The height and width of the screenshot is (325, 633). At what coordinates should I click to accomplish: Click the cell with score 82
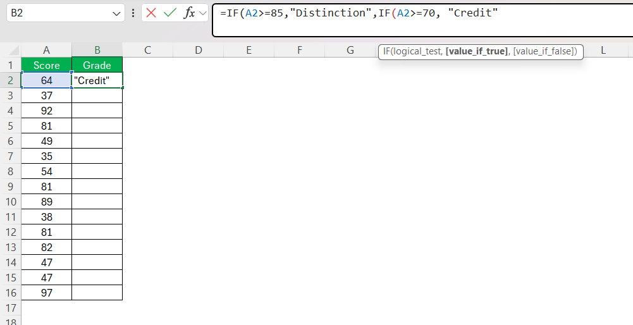click(46, 247)
